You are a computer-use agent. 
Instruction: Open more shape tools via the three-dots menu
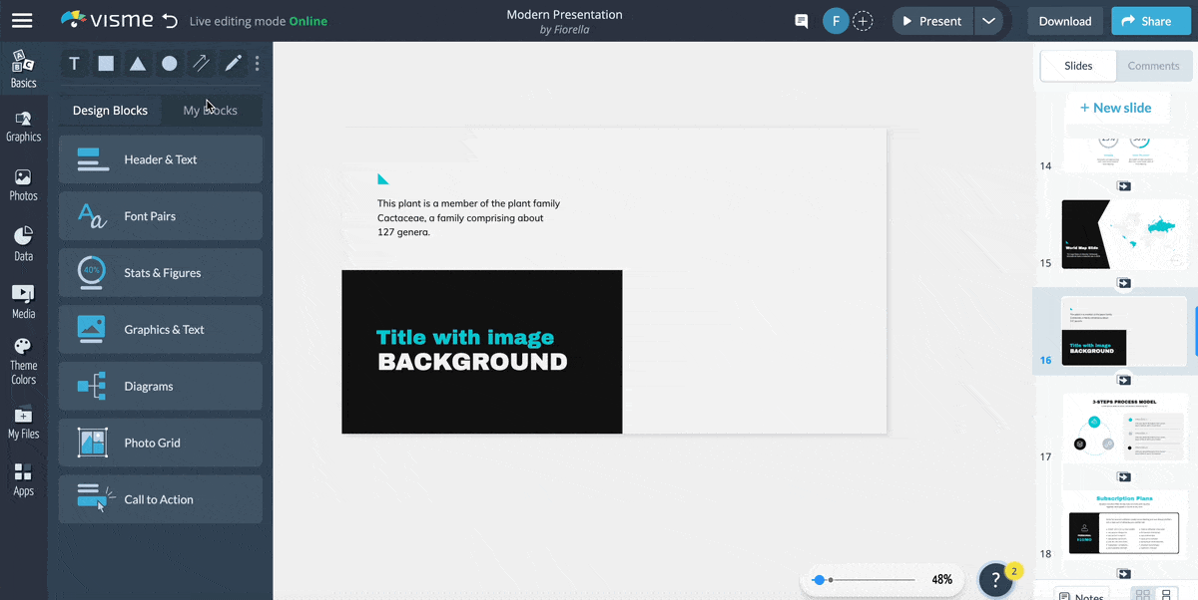(x=257, y=64)
